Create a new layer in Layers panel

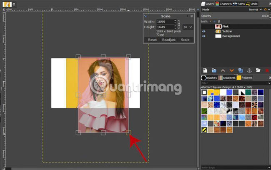tap(206, 70)
